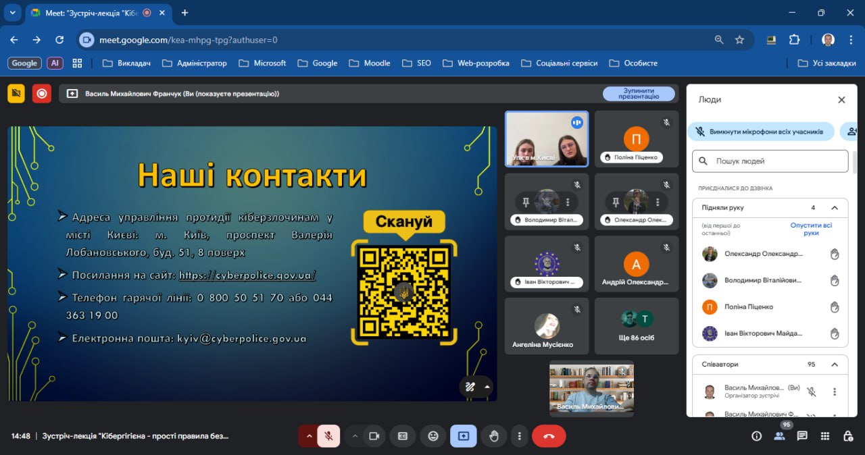Lower Володимир Віталійови... raised hand

(835, 280)
